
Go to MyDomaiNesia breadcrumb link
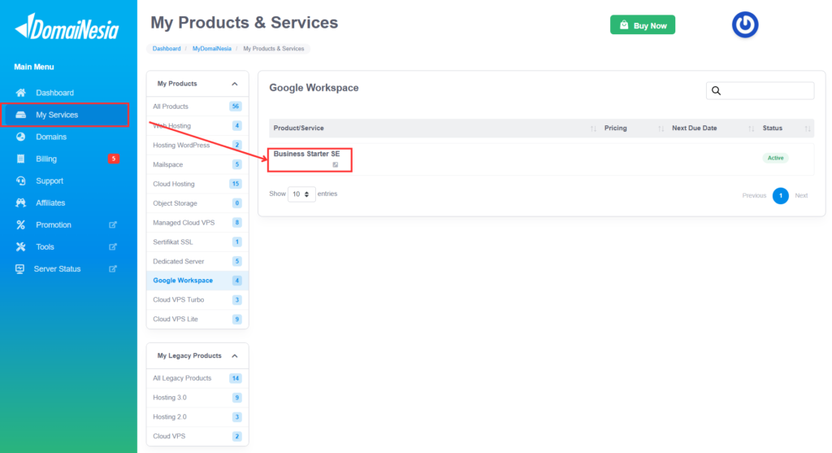[x=212, y=48]
